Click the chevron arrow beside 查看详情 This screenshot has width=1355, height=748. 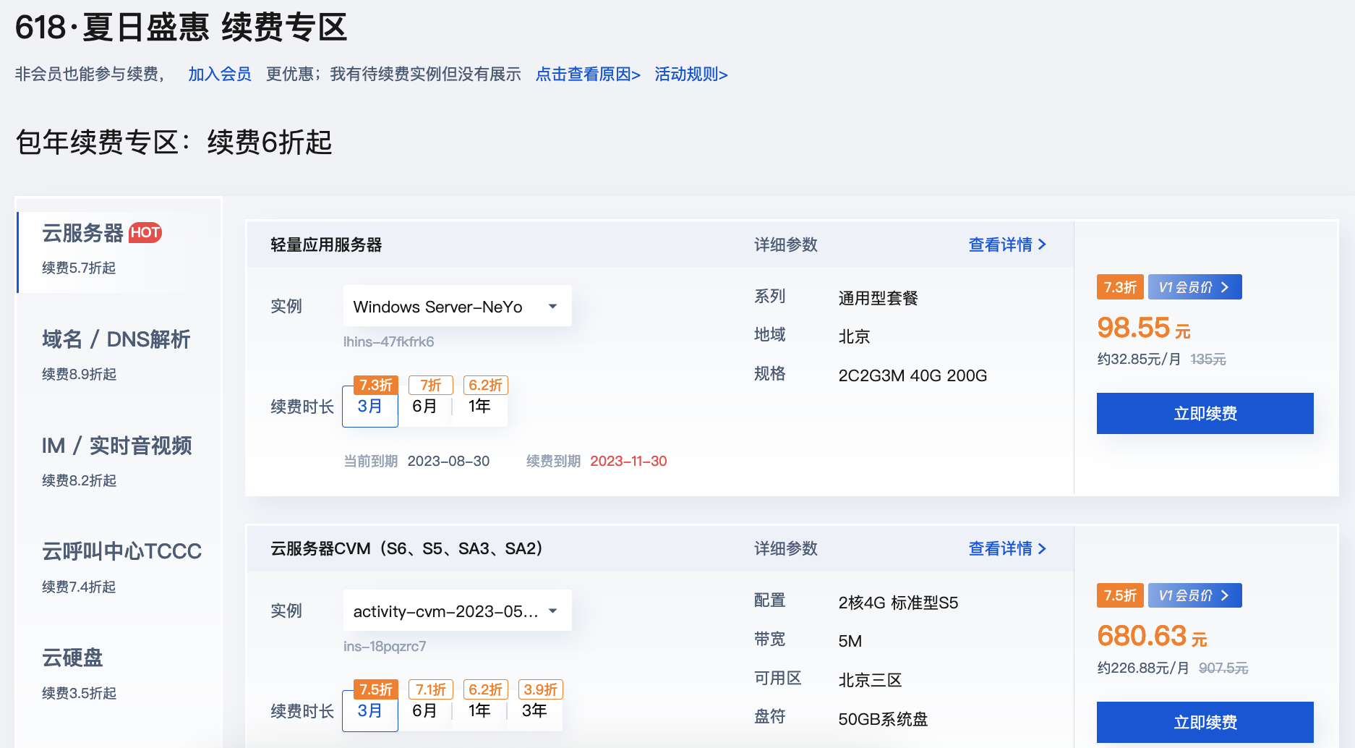(1043, 245)
